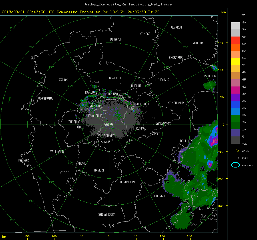Select the light gray 70 dBZ swatch

click(x=235, y=26)
